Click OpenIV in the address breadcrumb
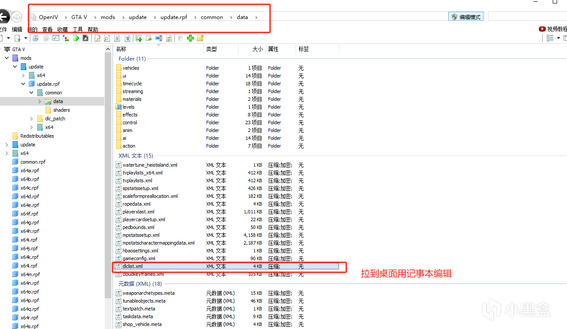 click(x=48, y=17)
